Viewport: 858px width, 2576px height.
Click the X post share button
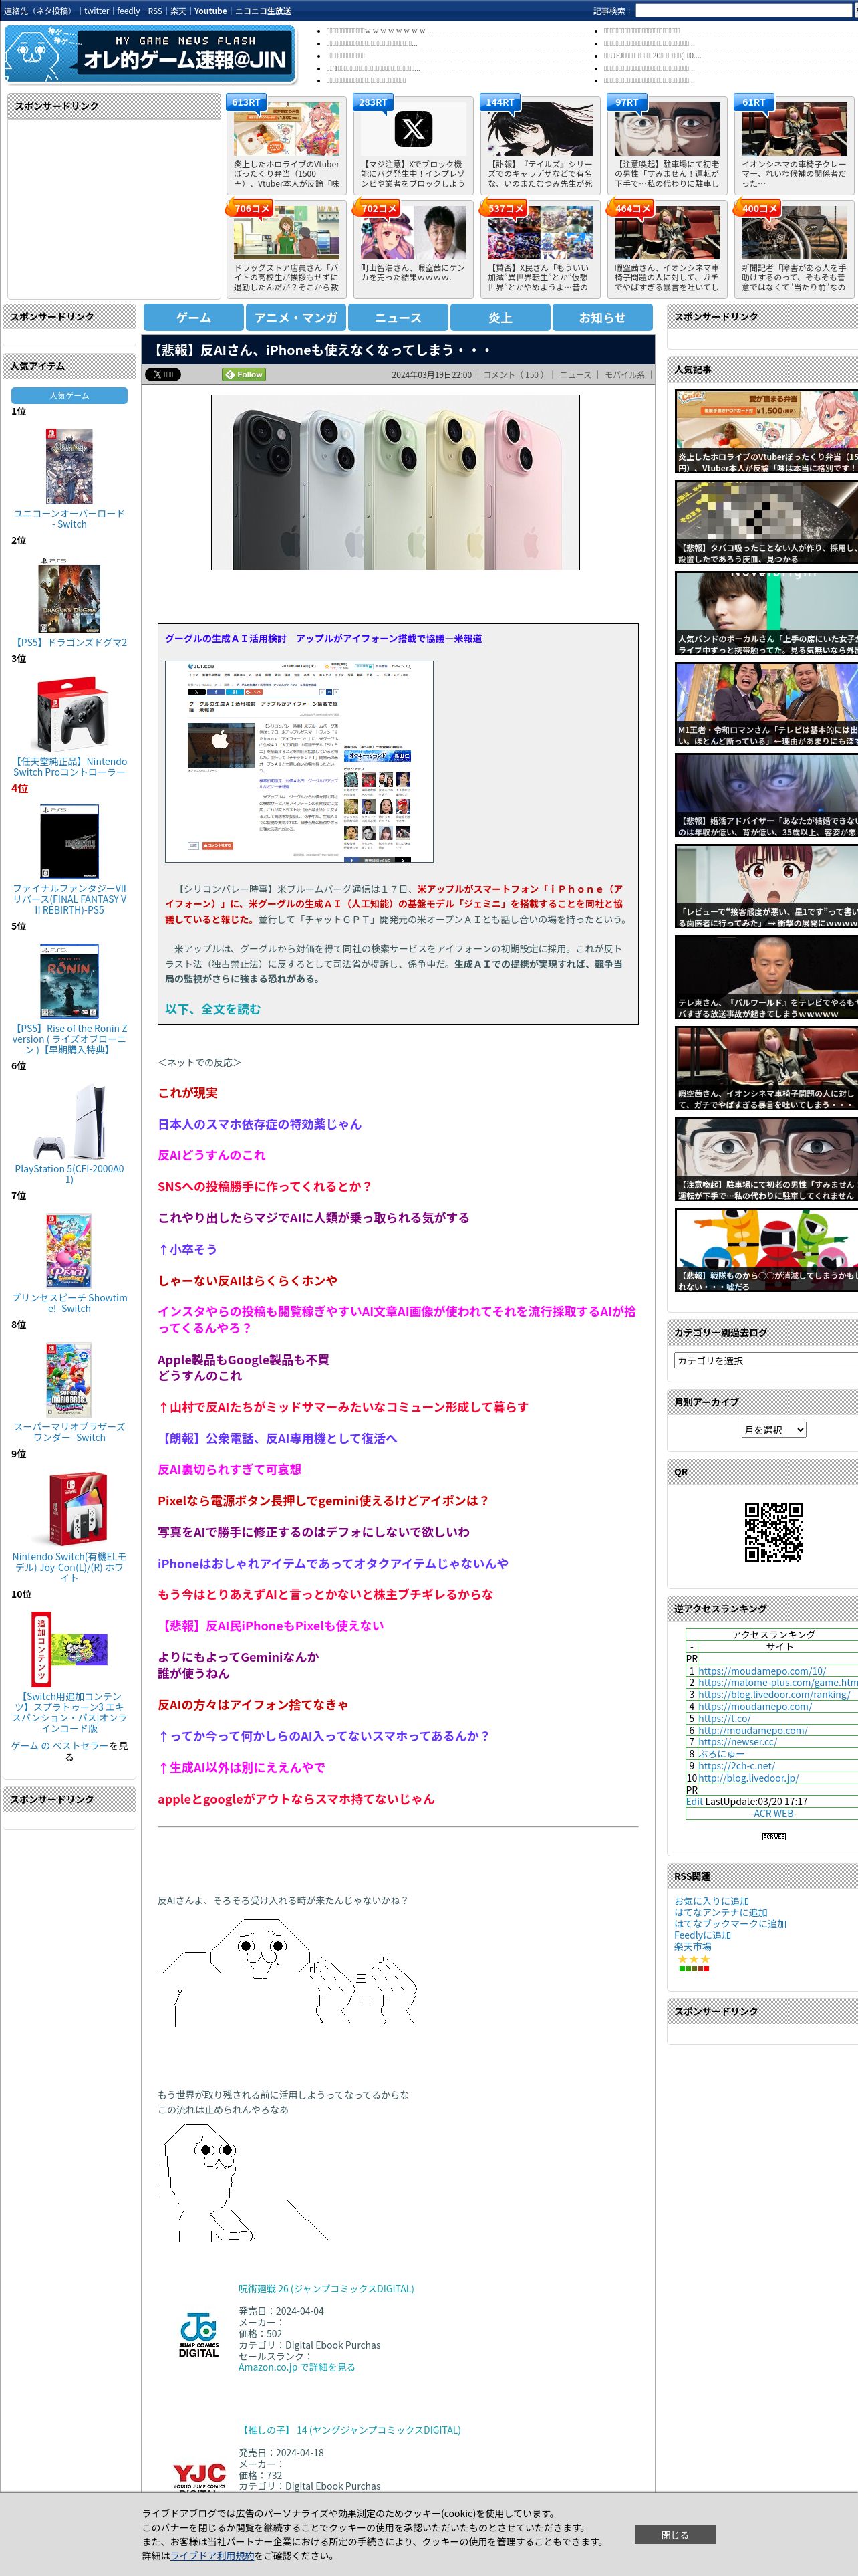[162, 374]
